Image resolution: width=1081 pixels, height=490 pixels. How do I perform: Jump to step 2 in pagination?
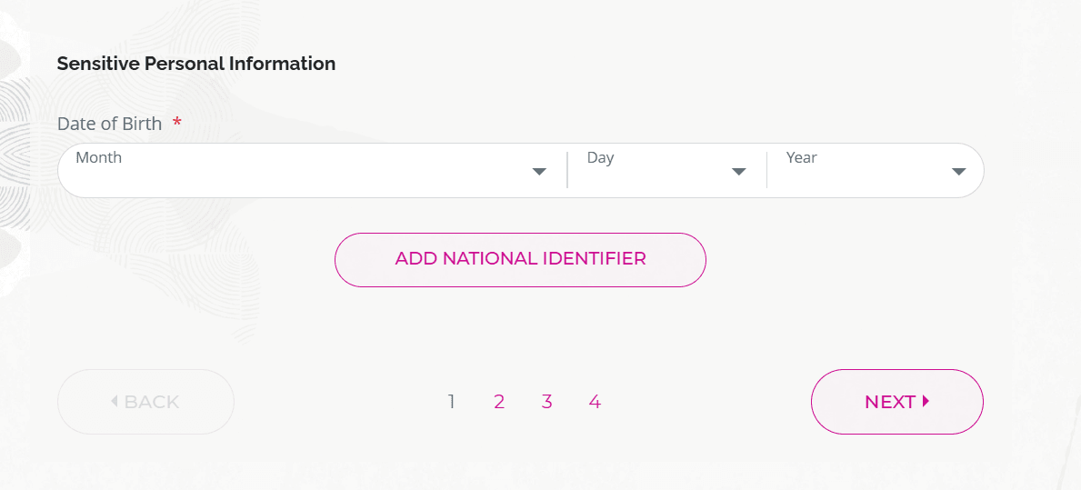tap(499, 402)
